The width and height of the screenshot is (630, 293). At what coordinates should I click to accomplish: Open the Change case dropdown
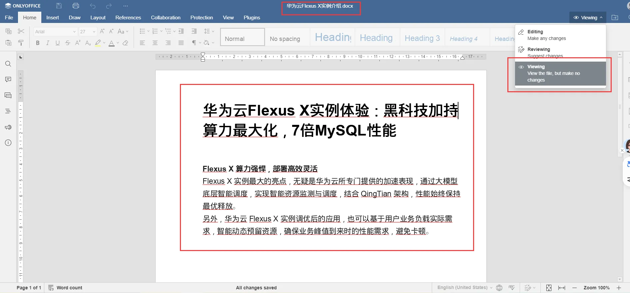click(123, 31)
